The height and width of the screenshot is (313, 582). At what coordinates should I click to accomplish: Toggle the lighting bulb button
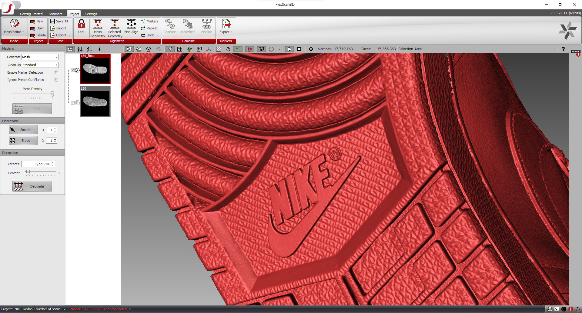coord(170,49)
